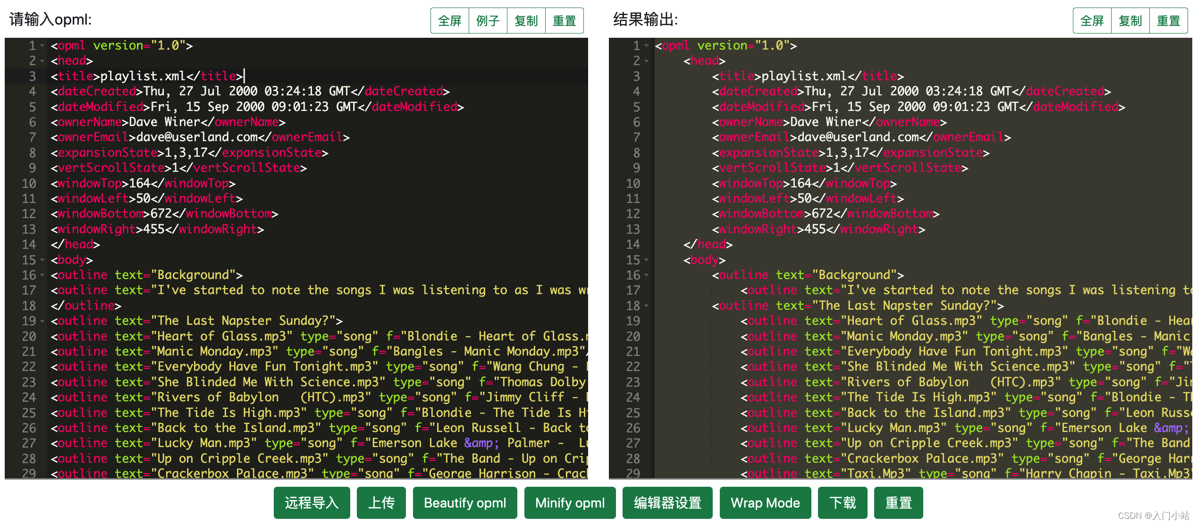Collapse fold arrow at input line 1
Screen dimensions: 1197x525
tap(42, 46)
